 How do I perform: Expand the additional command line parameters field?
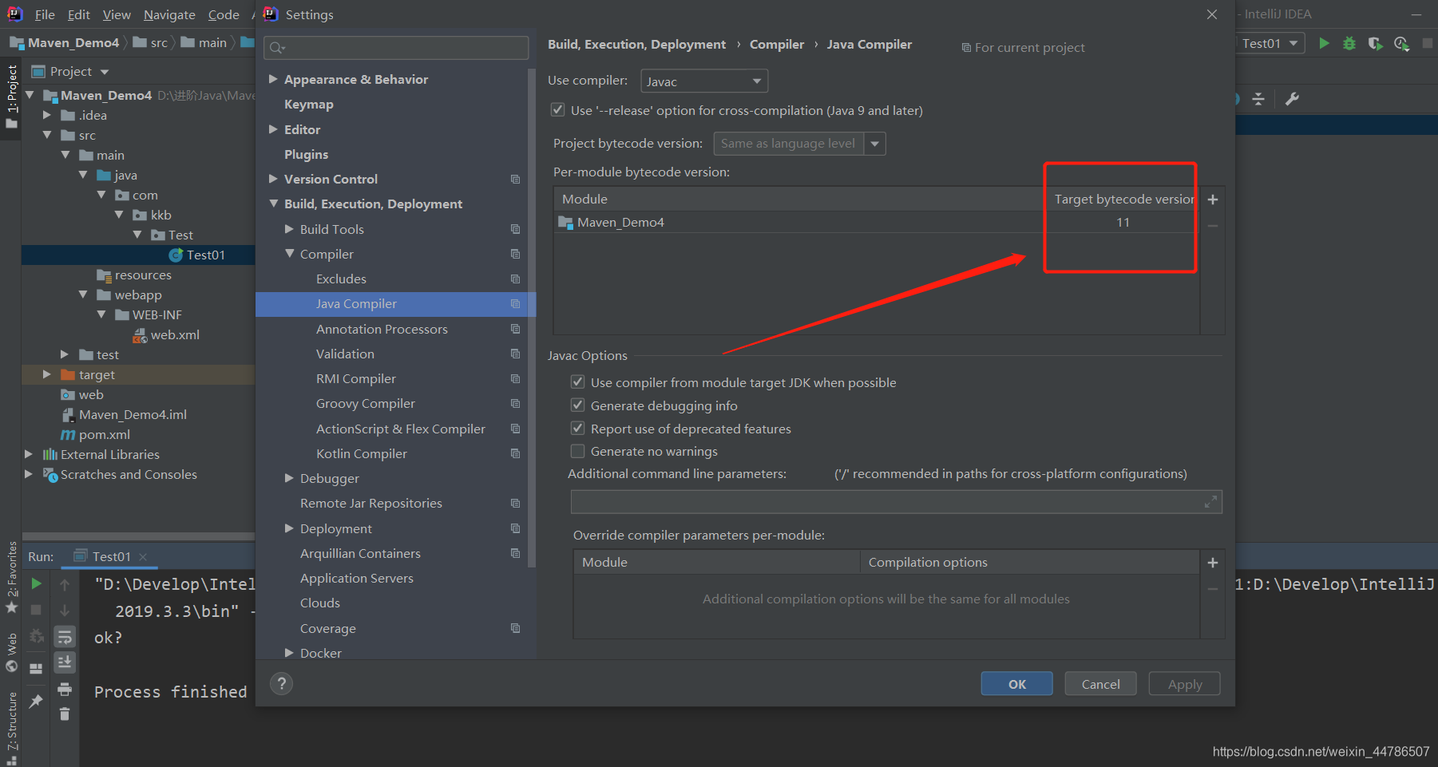point(1210,502)
